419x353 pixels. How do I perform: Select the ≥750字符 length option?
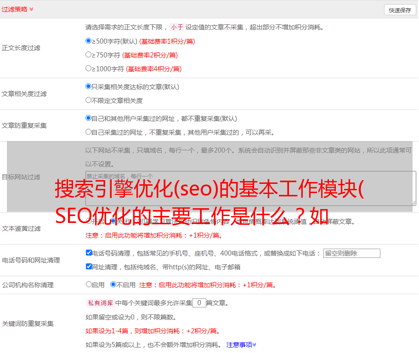point(89,55)
